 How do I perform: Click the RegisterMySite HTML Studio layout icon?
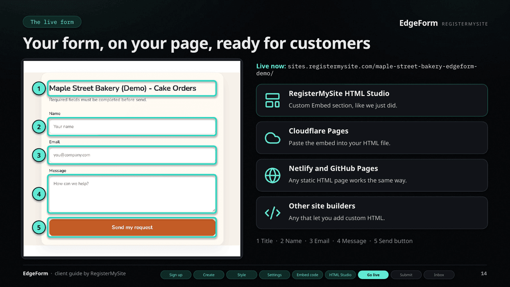[x=273, y=100]
